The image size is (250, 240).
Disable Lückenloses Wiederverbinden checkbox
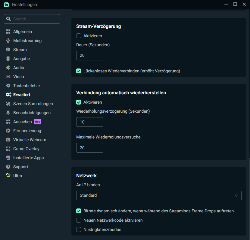(79, 71)
